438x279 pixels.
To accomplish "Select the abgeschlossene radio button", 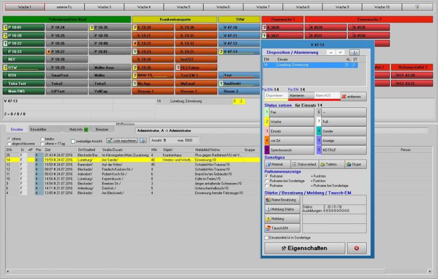I will 9,143.
